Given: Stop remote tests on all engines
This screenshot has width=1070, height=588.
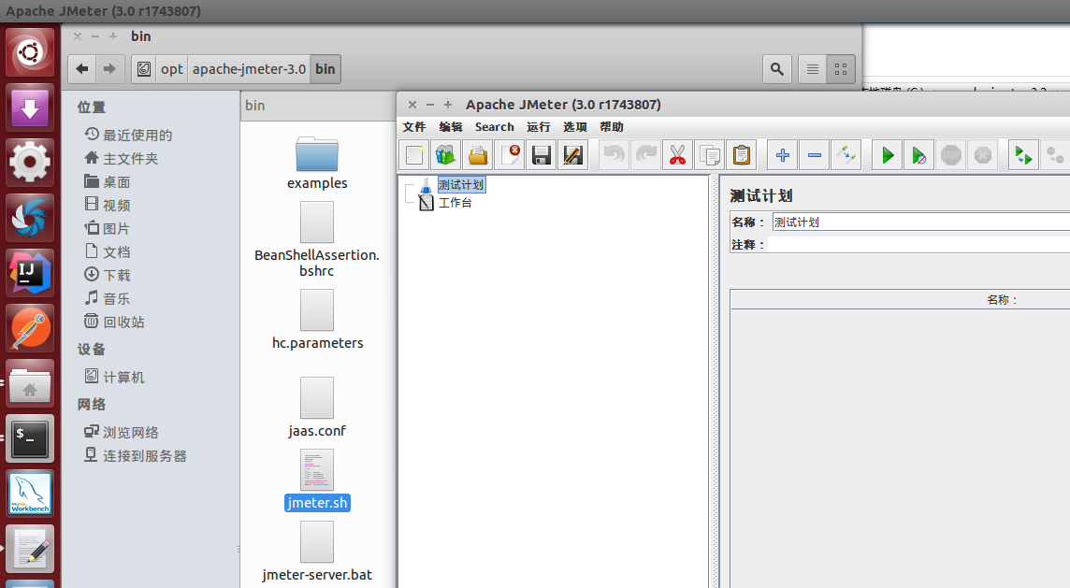Looking at the screenshot, I should point(1055,155).
